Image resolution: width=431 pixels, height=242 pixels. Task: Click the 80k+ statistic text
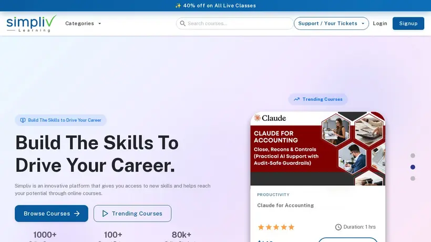point(181,235)
